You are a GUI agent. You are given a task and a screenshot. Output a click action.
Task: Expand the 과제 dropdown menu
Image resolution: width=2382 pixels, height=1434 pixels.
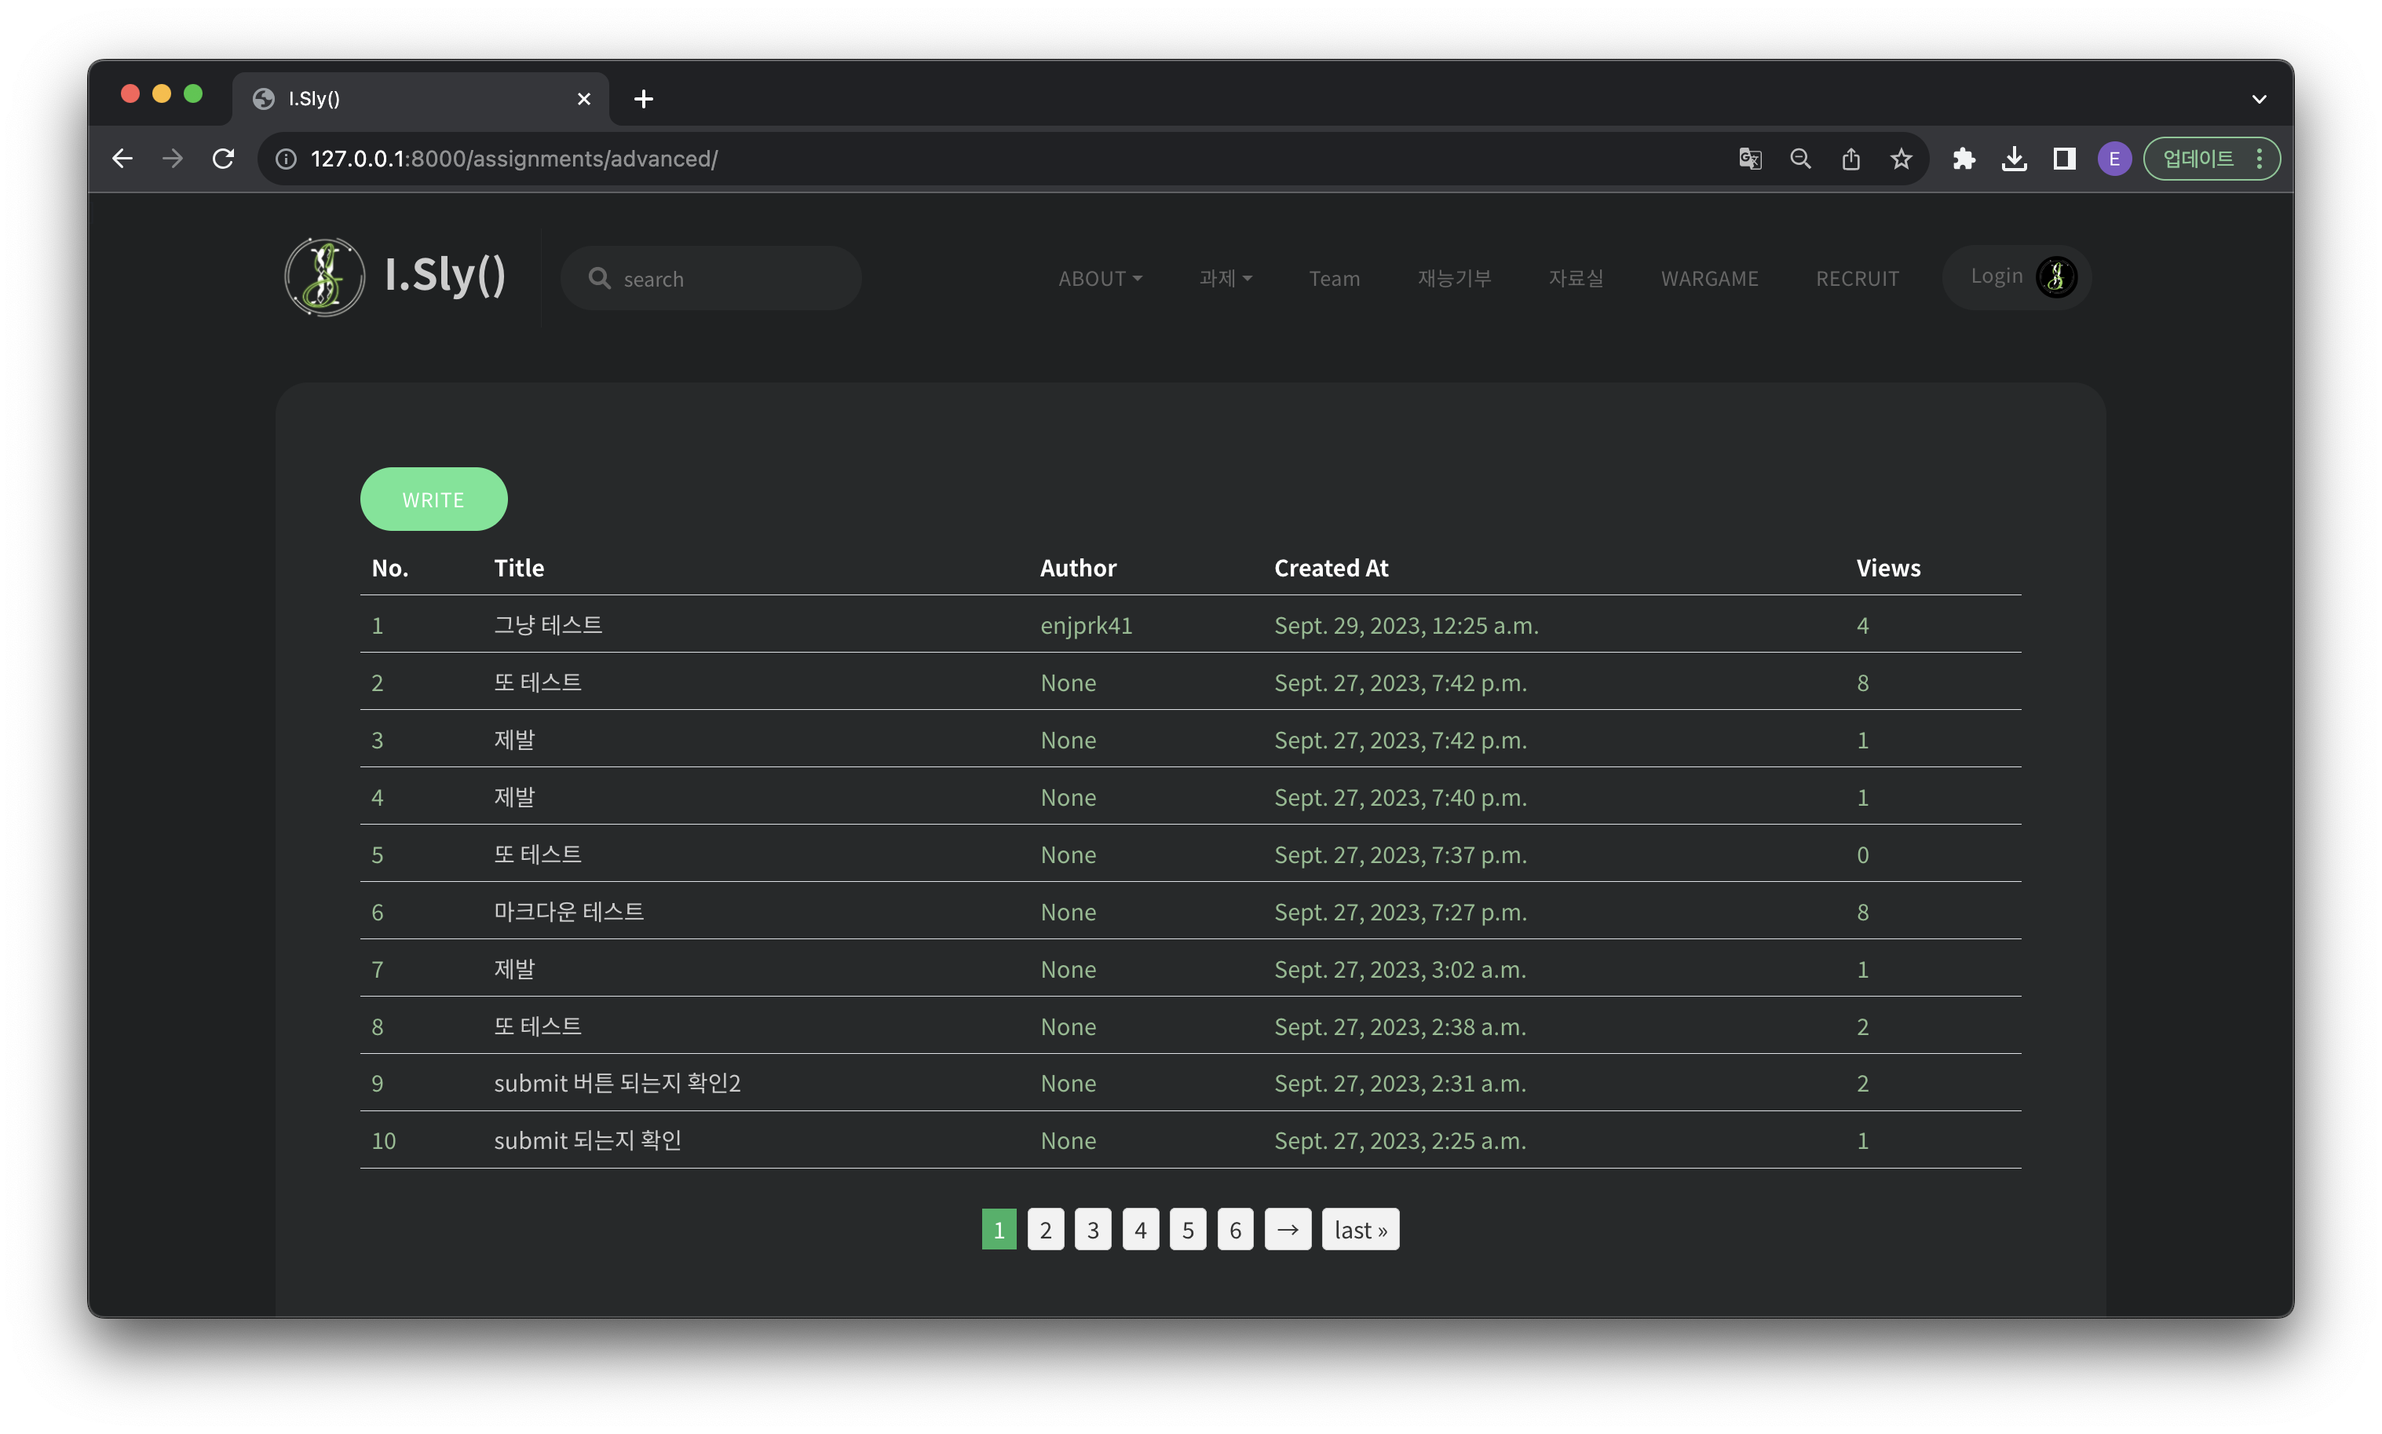tap(1225, 278)
